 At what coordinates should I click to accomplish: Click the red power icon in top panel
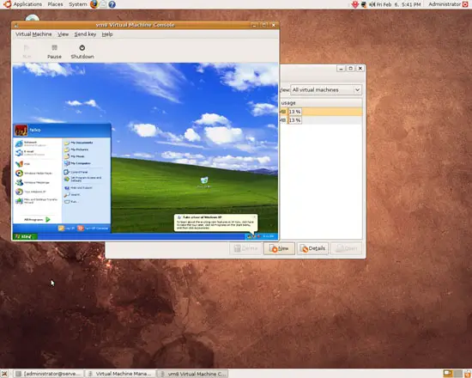pos(465,4)
